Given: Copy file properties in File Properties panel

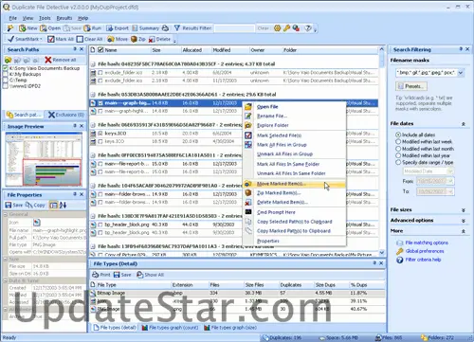Looking at the screenshot, I should pos(35,206).
